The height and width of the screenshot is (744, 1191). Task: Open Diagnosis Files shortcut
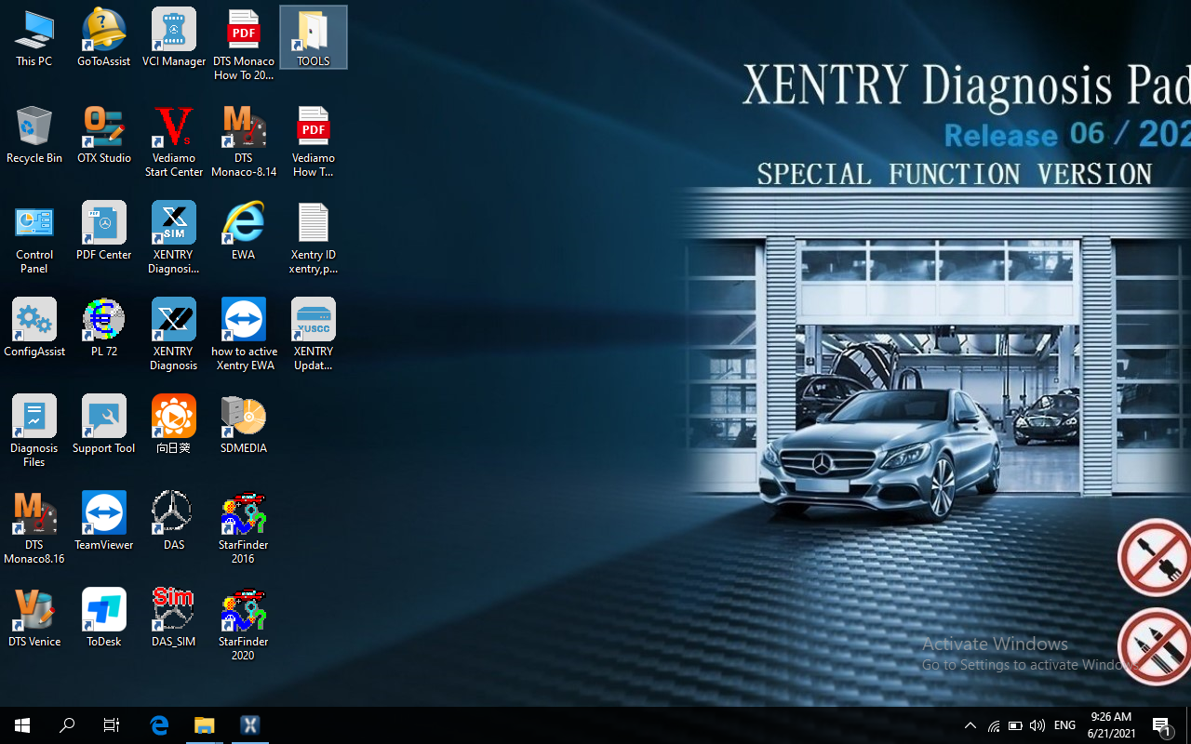(x=34, y=431)
